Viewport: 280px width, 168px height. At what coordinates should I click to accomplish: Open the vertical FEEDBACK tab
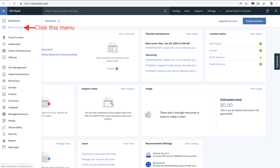[277, 61]
